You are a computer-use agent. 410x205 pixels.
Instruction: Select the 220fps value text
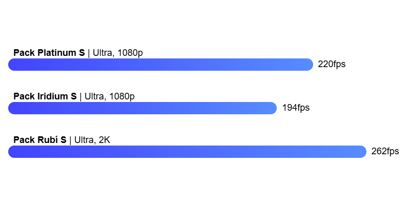pyautogui.click(x=332, y=65)
